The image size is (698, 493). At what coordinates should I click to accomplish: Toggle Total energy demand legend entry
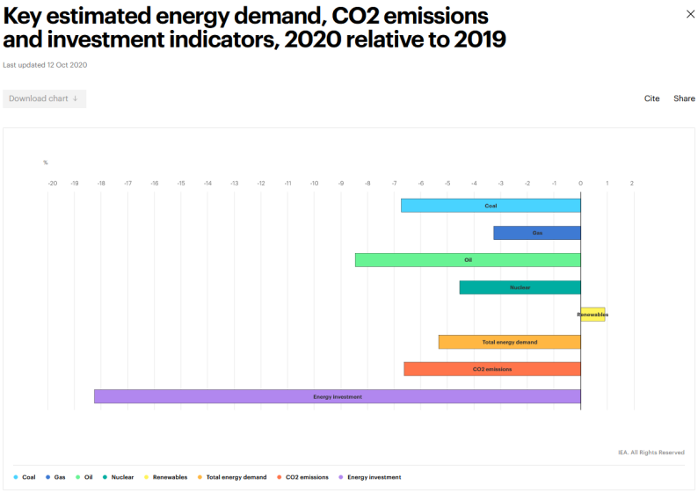231,477
